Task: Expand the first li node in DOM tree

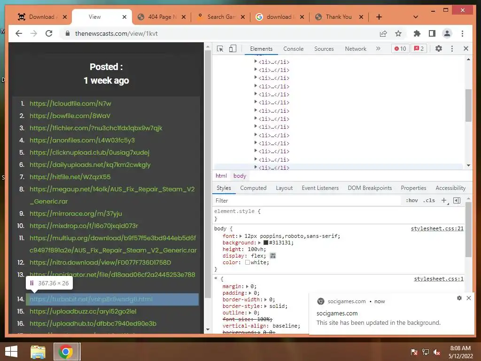Action: click(256, 62)
